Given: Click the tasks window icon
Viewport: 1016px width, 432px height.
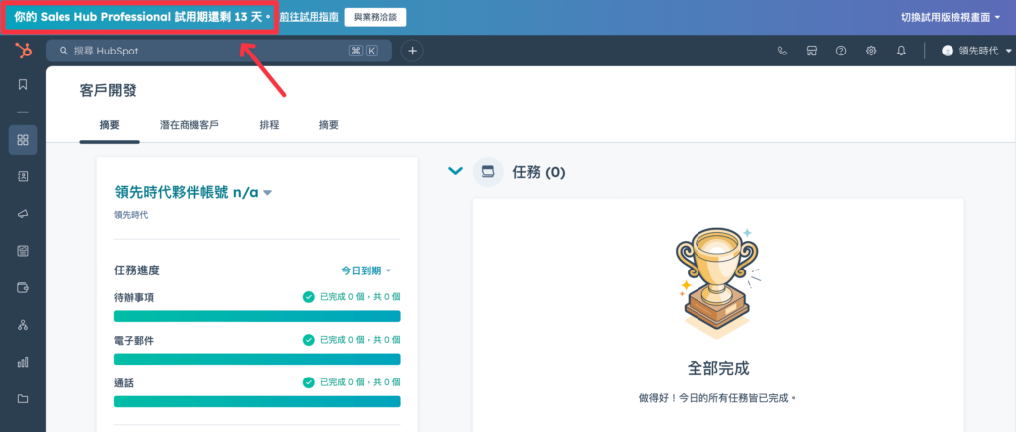Looking at the screenshot, I should [x=488, y=172].
